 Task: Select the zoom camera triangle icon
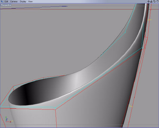(152, 1)
